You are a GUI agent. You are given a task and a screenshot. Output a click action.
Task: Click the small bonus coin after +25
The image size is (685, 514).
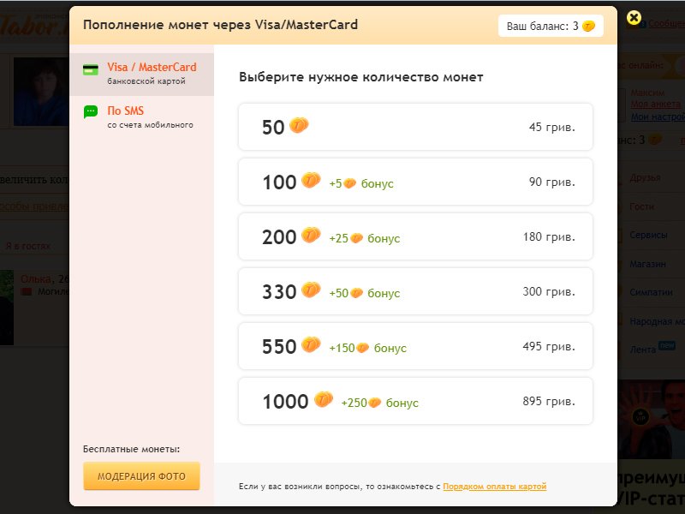[x=356, y=238]
